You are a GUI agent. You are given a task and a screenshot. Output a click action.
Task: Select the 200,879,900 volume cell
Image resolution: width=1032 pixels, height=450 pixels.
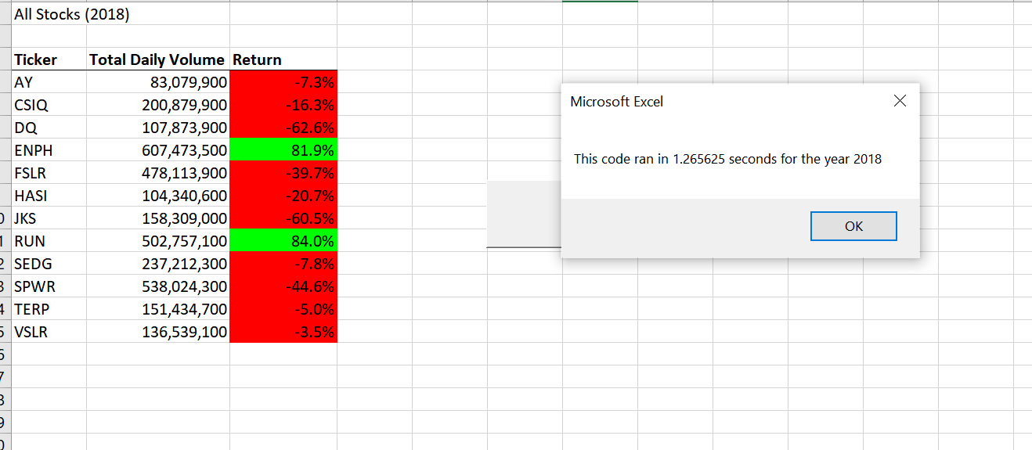[x=158, y=105]
